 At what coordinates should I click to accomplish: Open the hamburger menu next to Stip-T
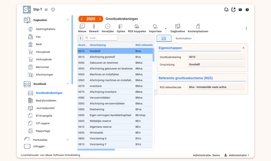point(46,10)
